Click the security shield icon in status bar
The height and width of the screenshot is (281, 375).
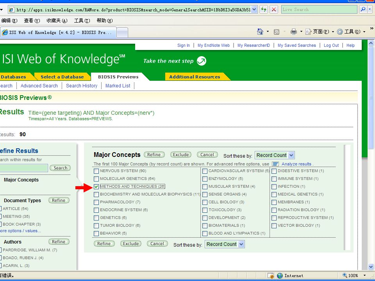click(271, 276)
